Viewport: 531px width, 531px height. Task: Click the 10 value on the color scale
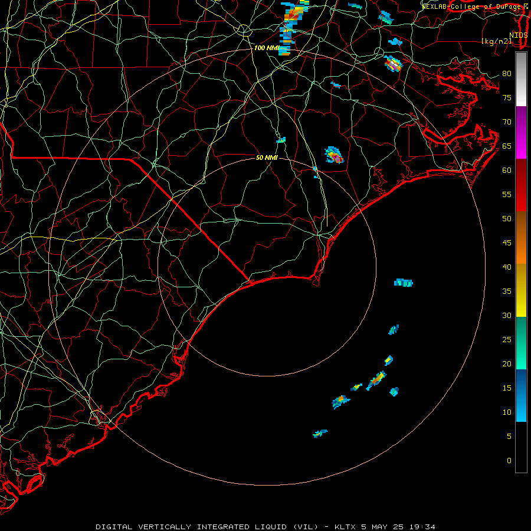507,412
